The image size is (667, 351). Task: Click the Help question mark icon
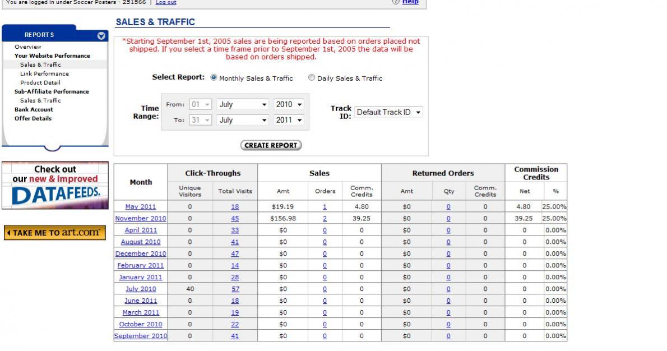[396, 2]
